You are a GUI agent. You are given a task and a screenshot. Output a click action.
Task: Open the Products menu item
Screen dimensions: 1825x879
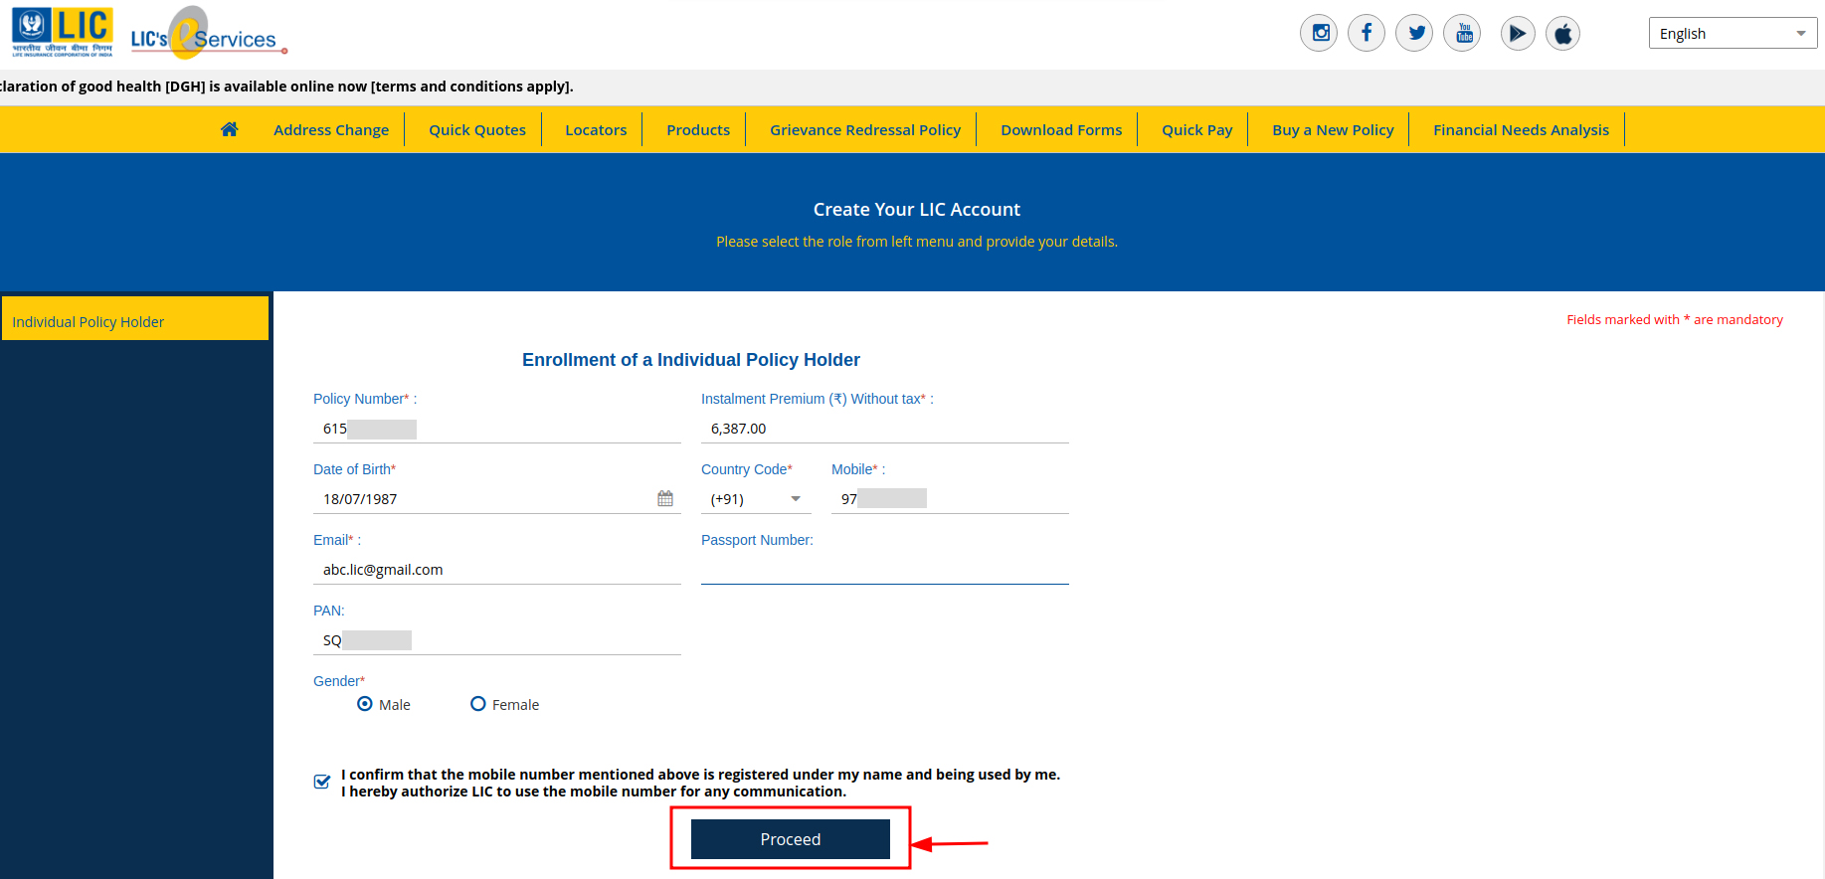[x=698, y=129]
